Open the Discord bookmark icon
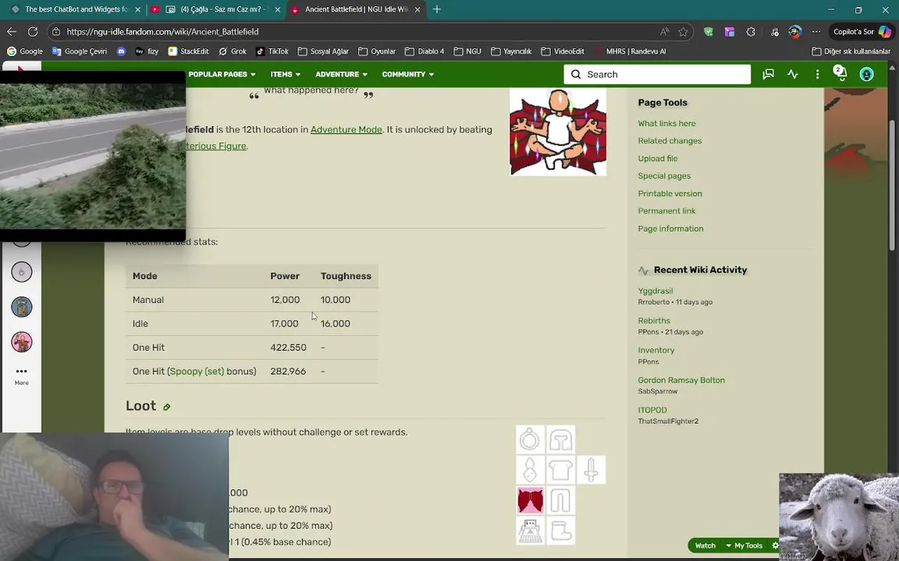This screenshot has height=561, width=899. tap(121, 51)
